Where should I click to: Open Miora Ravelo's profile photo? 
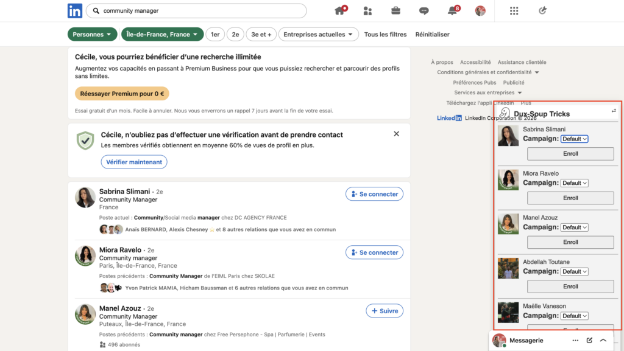(x=85, y=255)
